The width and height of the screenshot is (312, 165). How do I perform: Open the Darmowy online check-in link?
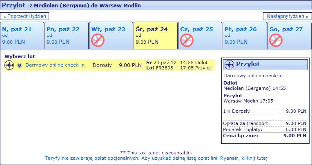(55, 65)
